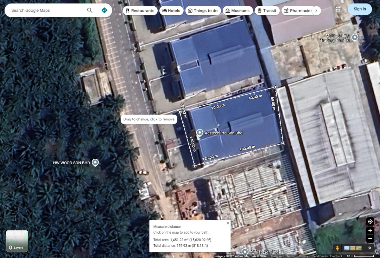This screenshot has width=380, height=258.
Task: Click the bottom-left measurement point near 120.00 m
Action: point(194,165)
